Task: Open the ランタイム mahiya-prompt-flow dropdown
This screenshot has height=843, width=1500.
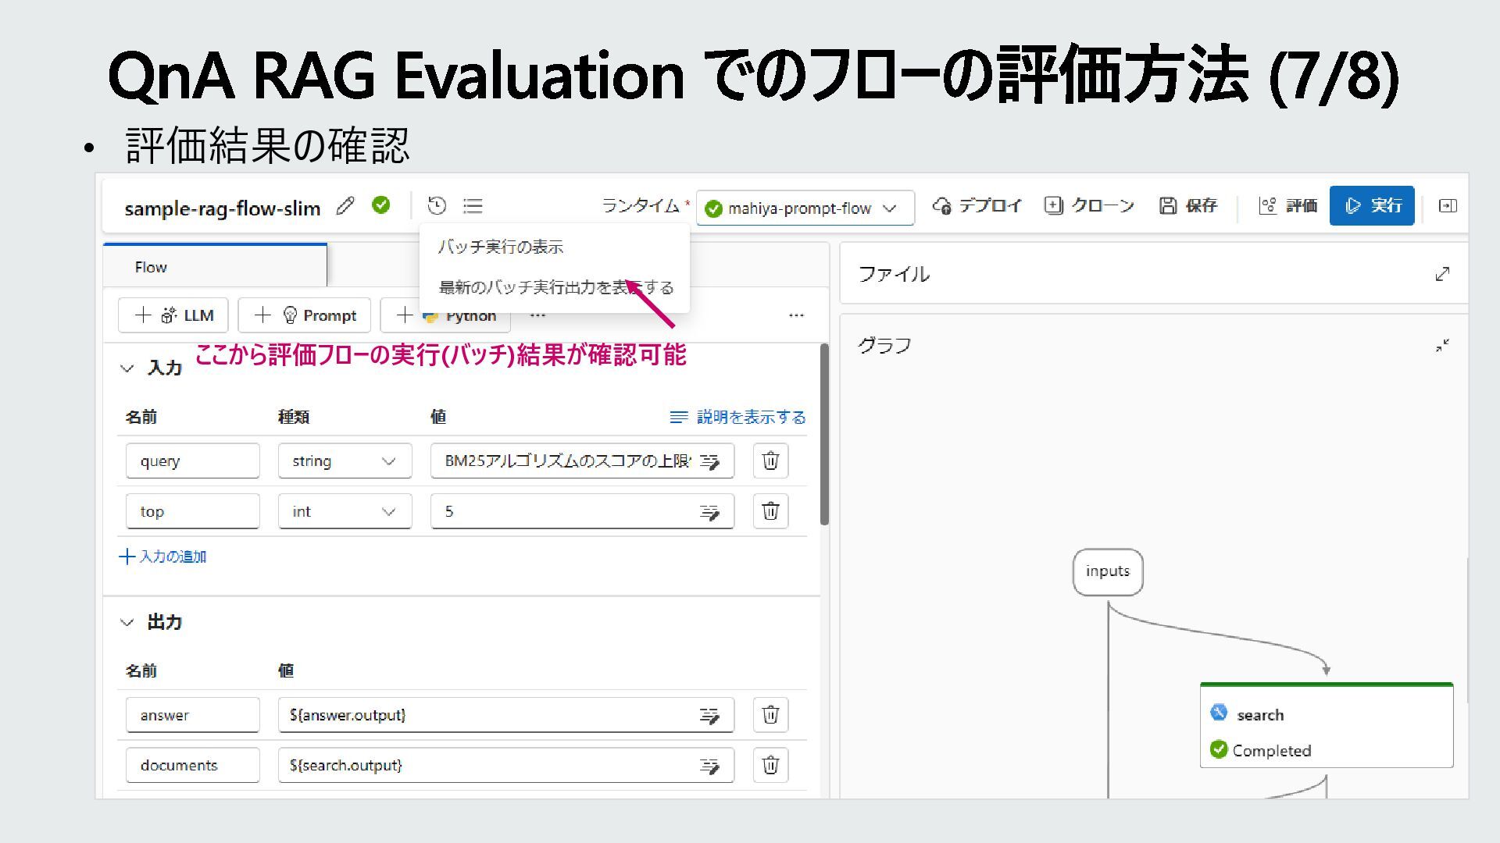Action: pyautogui.click(x=805, y=208)
